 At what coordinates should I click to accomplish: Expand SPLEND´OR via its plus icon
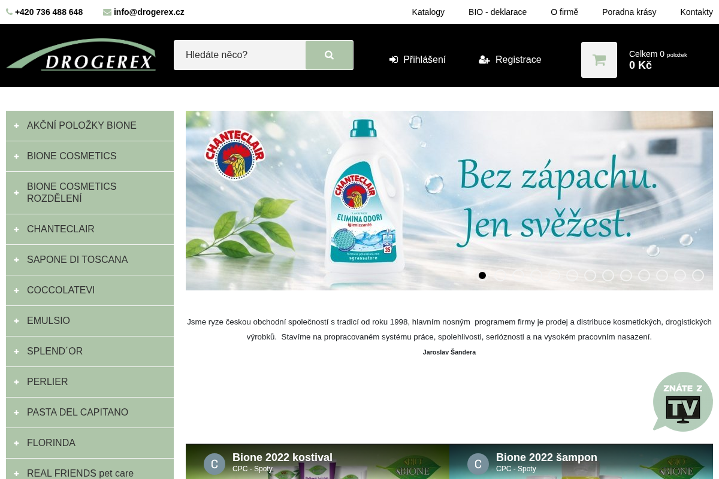point(16,351)
